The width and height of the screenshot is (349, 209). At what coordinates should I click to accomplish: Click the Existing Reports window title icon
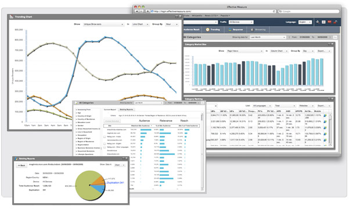(16, 158)
